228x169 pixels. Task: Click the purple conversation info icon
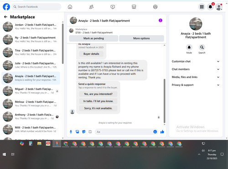click(x=161, y=21)
